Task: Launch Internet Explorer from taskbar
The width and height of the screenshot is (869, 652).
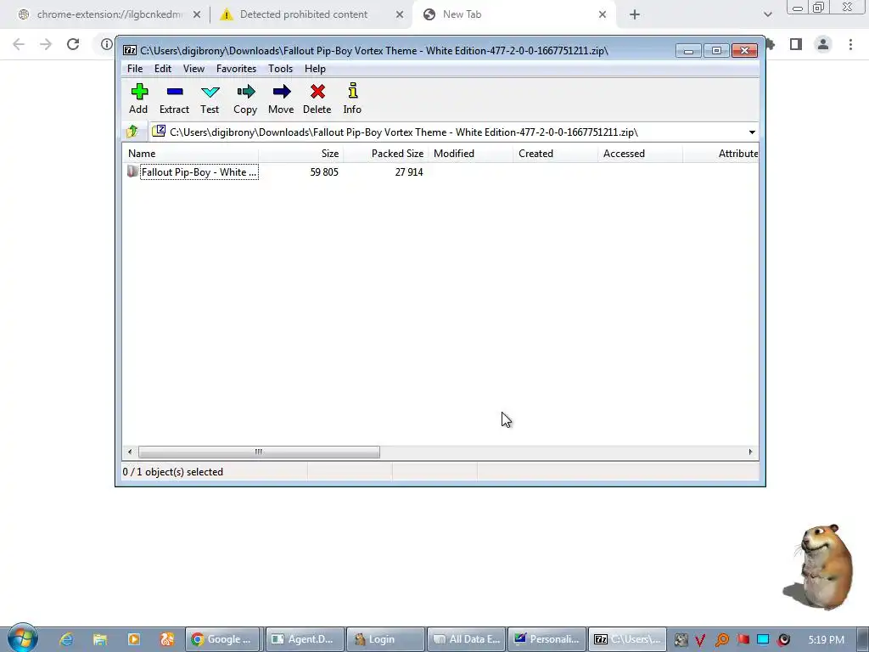Action: (66, 639)
